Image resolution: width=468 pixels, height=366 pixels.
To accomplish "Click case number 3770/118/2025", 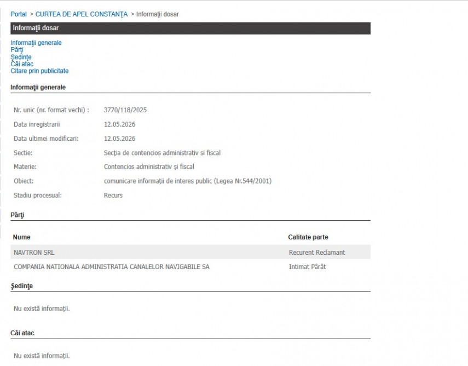I will point(125,110).
